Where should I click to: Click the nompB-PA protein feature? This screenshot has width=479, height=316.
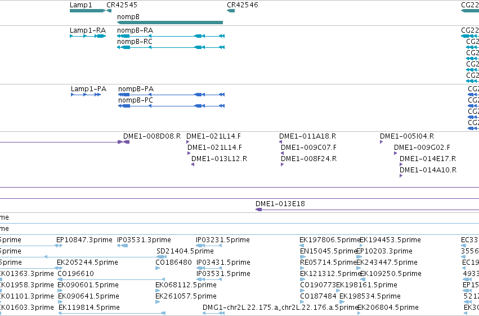(171, 95)
